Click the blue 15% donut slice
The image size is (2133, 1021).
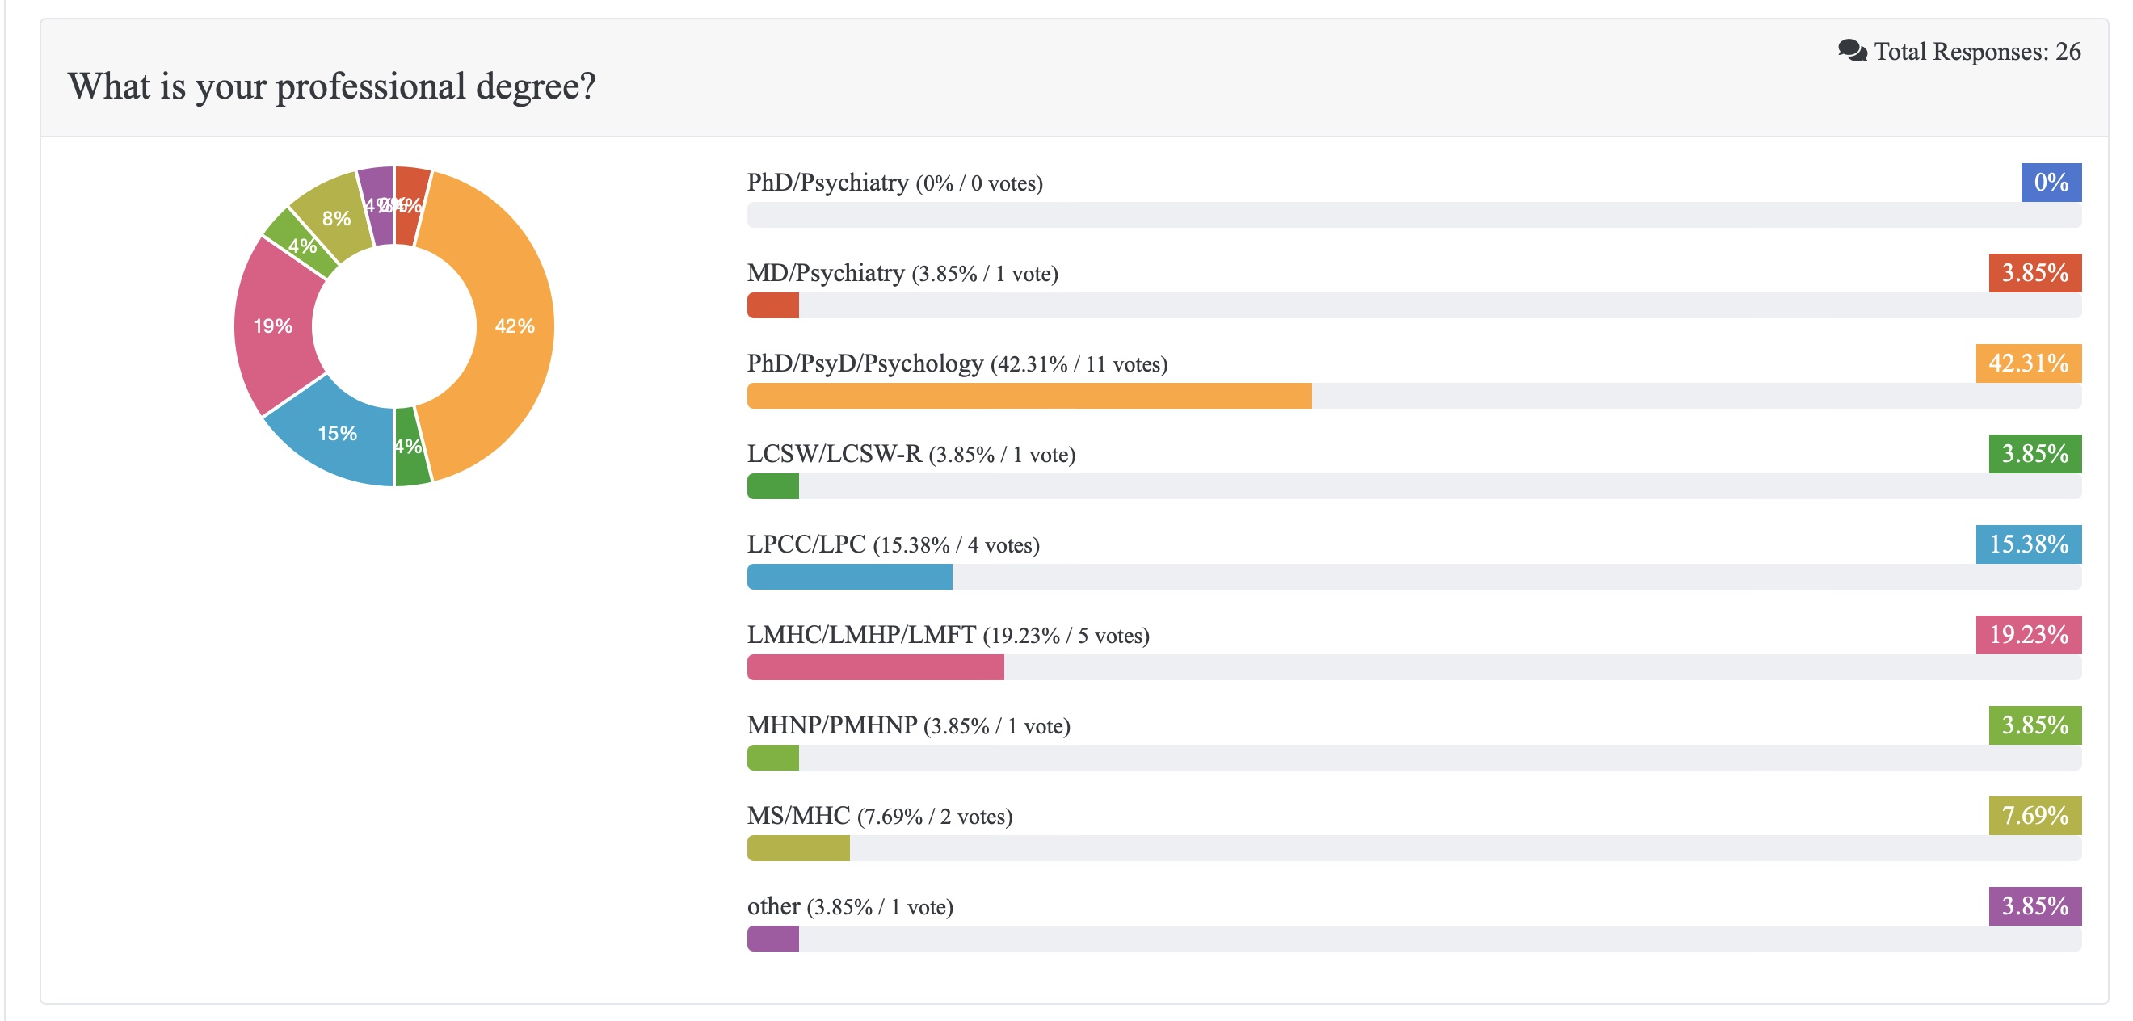point(337,433)
